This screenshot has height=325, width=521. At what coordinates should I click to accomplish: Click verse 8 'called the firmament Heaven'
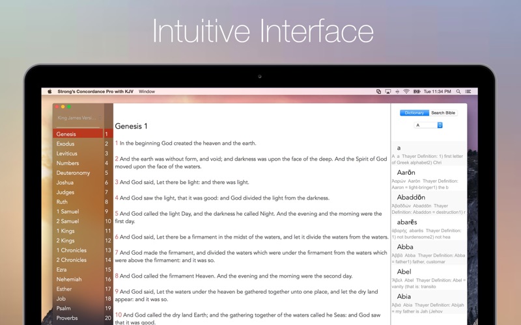pos(234,276)
